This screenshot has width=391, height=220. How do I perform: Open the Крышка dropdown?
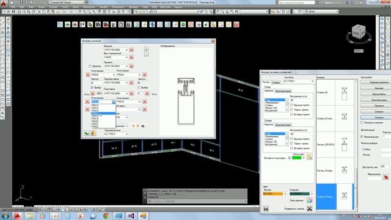click(126, 50)
